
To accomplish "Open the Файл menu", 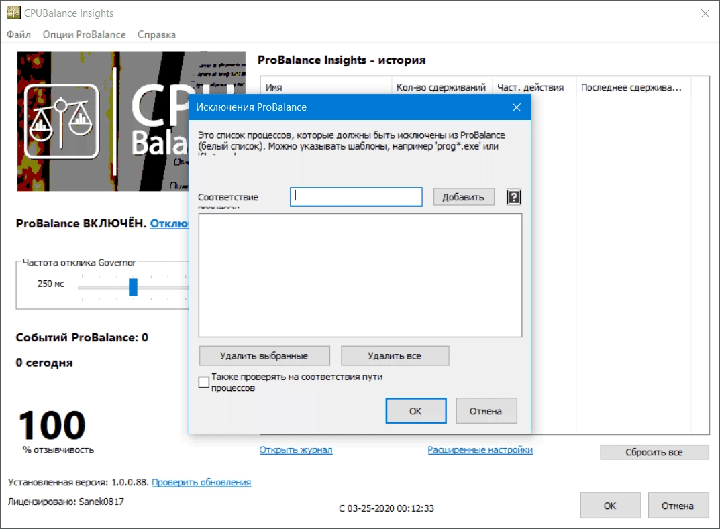I will (19, 34).
